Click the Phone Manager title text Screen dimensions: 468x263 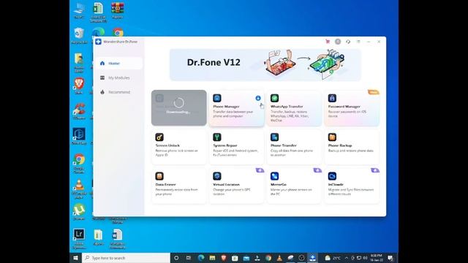coord(226,107)
